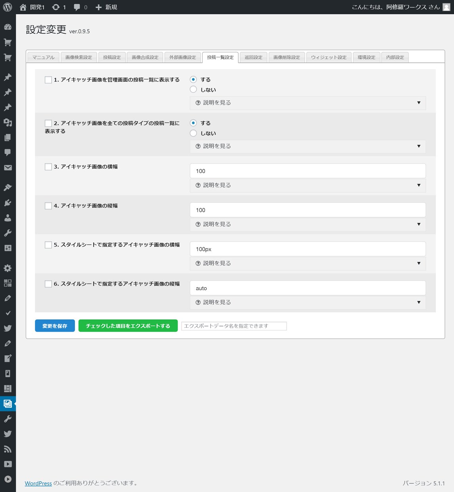
Task: Switch to the 内部設定 tab
Action: tap(395, 58)
